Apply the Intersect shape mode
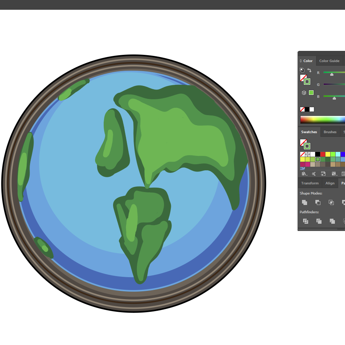345x345 pixels. [331, 202]
